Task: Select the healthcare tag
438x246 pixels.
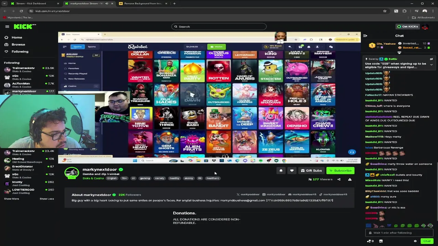Action: (213, 178)
